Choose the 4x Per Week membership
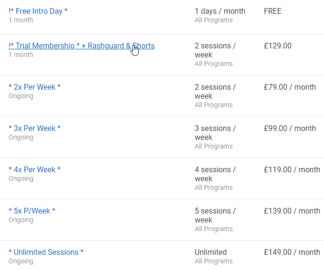This screenshot has width=324, height=270. click(x=35, y=169)
